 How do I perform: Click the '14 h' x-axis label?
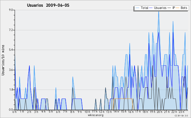116,112
